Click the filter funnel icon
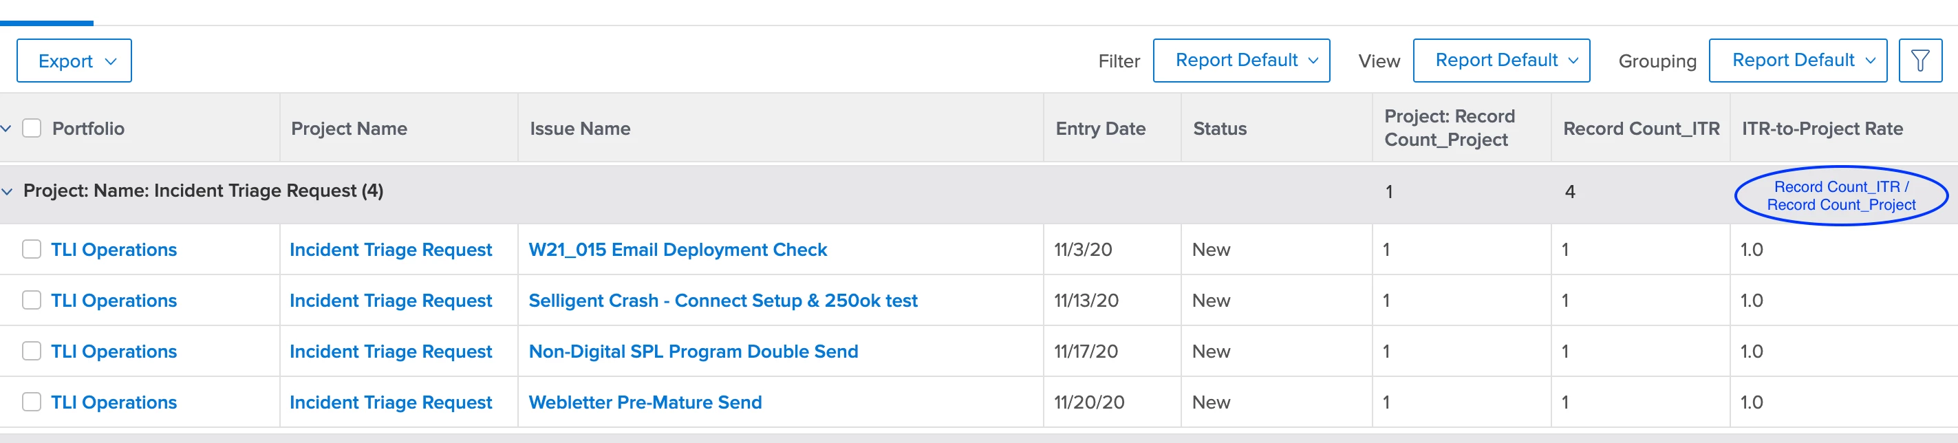The height and width of the screenshot is (443, 1958). pos(1919,61)
